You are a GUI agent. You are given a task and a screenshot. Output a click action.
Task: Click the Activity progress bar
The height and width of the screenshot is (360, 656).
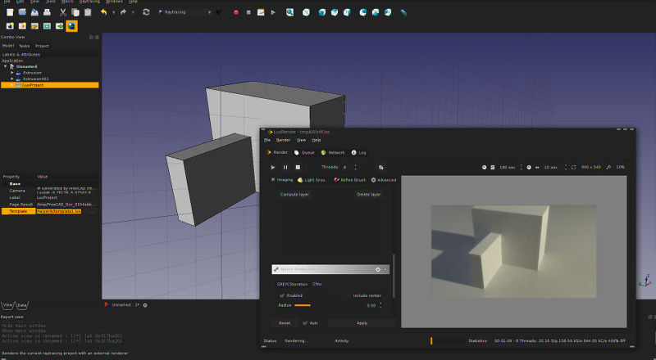(x=410, y=341)
